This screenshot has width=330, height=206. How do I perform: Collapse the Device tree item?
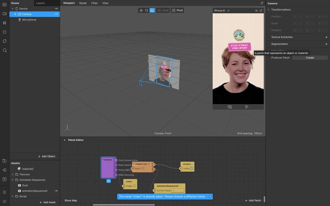click(x=12, y=9)
